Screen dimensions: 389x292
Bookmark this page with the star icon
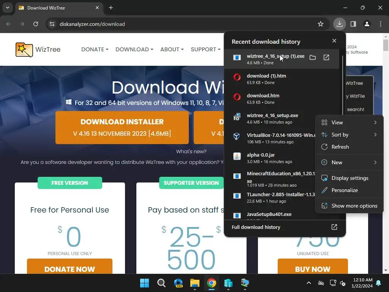pyautogui.click(x=321, y=24)
